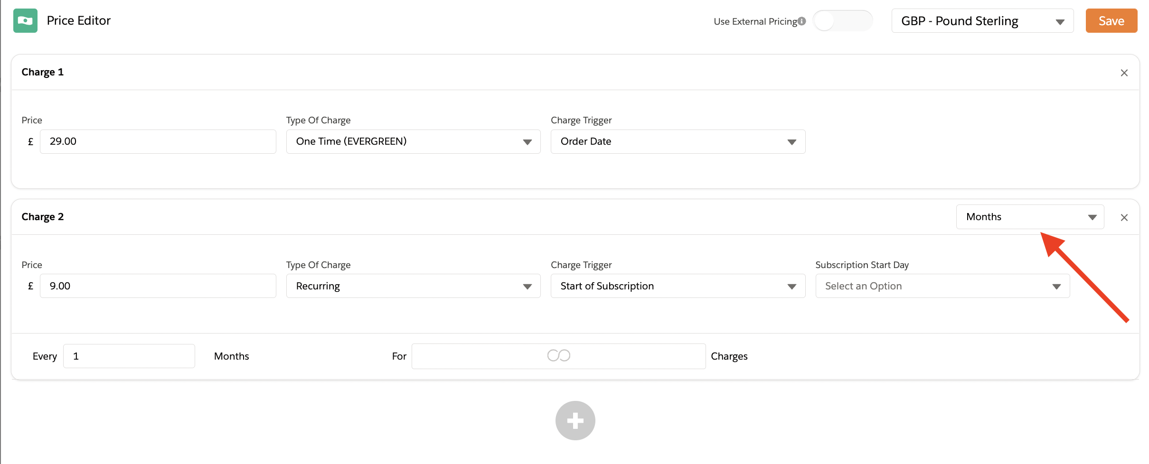Add a new charge with plus button

[575, 420]
